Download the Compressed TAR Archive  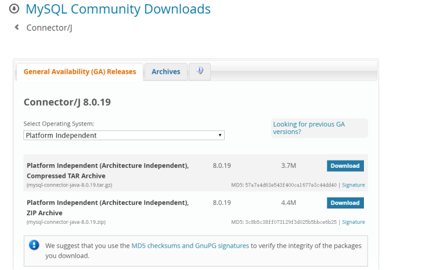pos(345,166)
